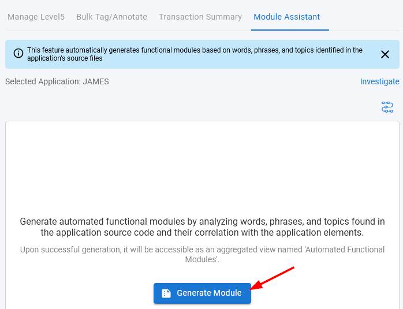Image resolution: width=403 pixels, height=309 pixels.
Task: Open the module settings sliders icon
Action: 387,107
